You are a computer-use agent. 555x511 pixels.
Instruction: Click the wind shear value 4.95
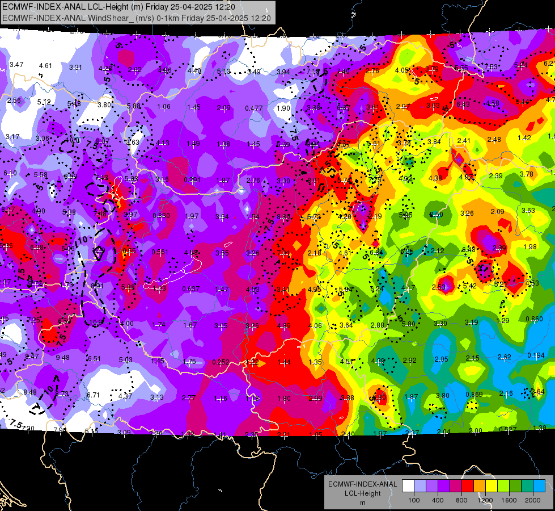click(x=314, y=289)
